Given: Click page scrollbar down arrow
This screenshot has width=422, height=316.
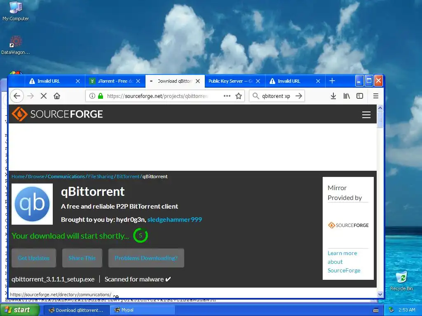Looking at the screenshot, I should tap(380, 294).
